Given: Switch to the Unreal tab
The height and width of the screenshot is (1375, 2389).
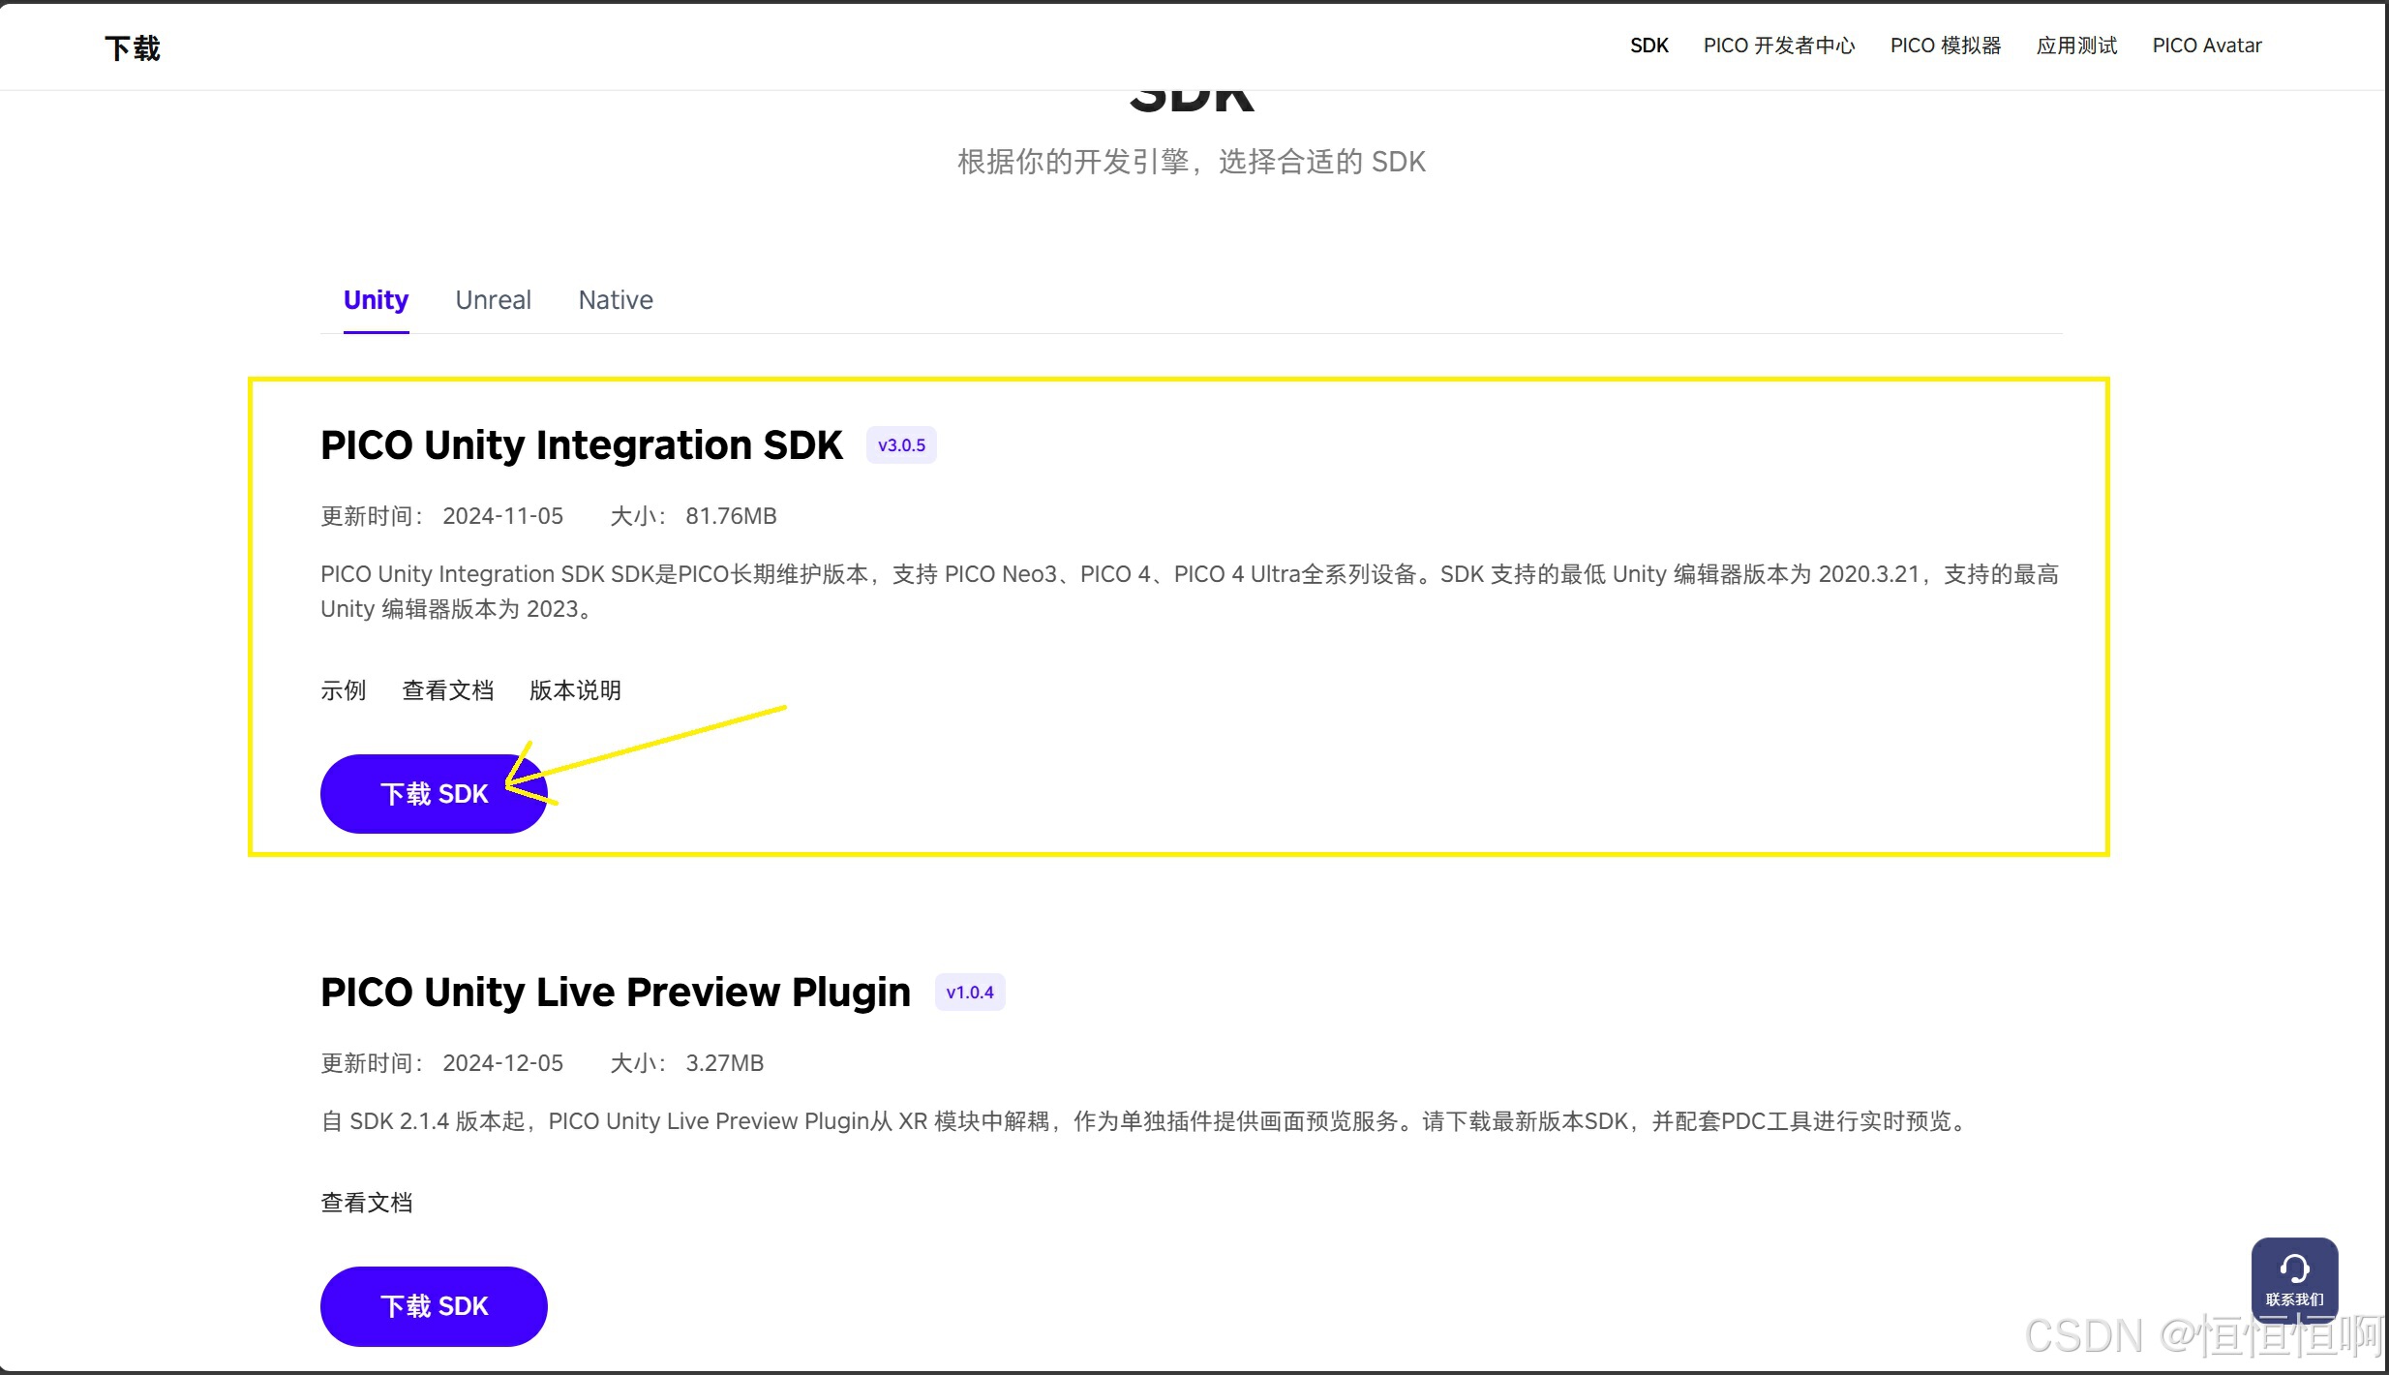Looking at the screenshot, I should 493,300.
